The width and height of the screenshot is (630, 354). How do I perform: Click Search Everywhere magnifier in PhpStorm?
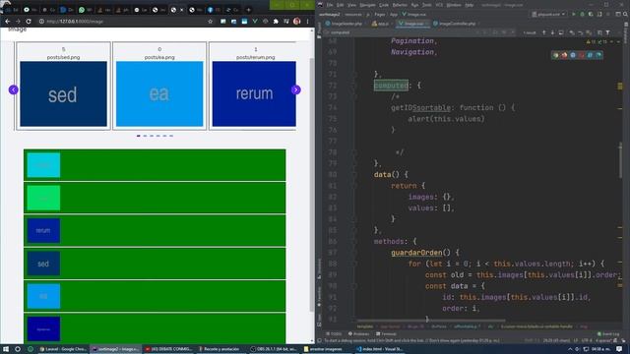tap(625, 14)
